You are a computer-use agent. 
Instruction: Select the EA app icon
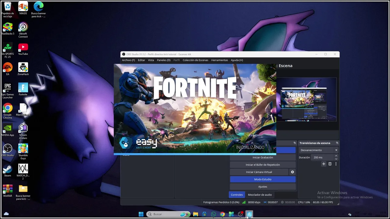click(8, 69)
